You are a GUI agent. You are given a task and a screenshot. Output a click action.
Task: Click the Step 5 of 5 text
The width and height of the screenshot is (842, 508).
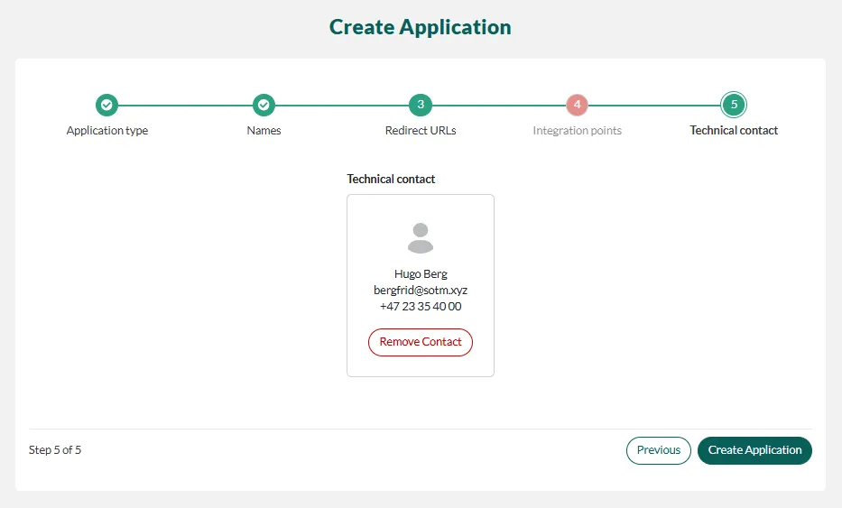55,450
